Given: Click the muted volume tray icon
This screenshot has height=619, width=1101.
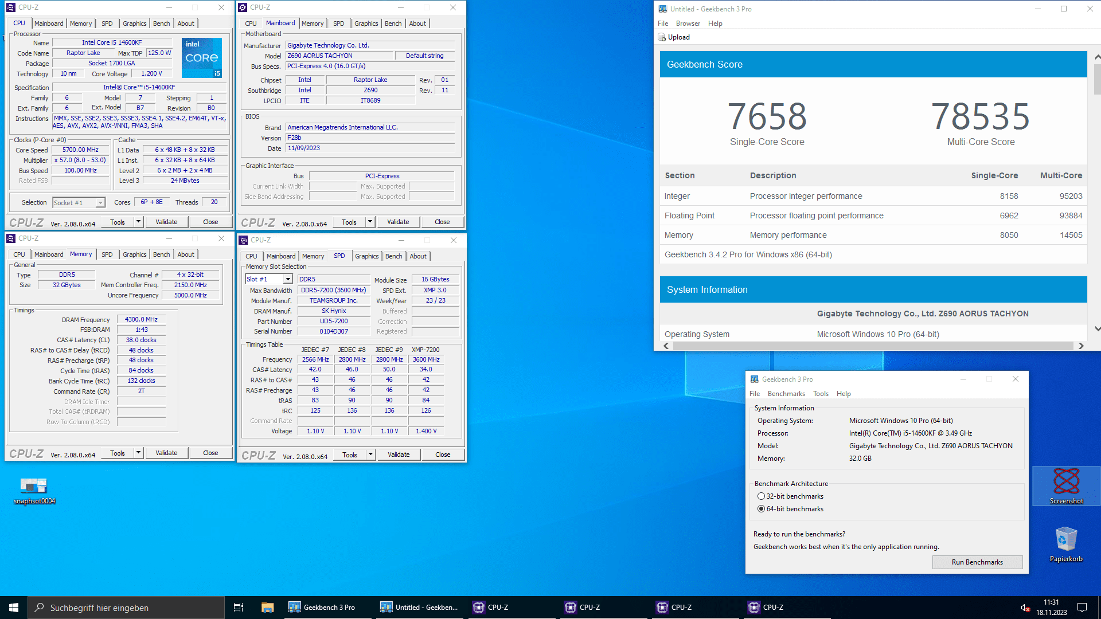Looking at the screenshot, I should click(x=1025, y=608).
